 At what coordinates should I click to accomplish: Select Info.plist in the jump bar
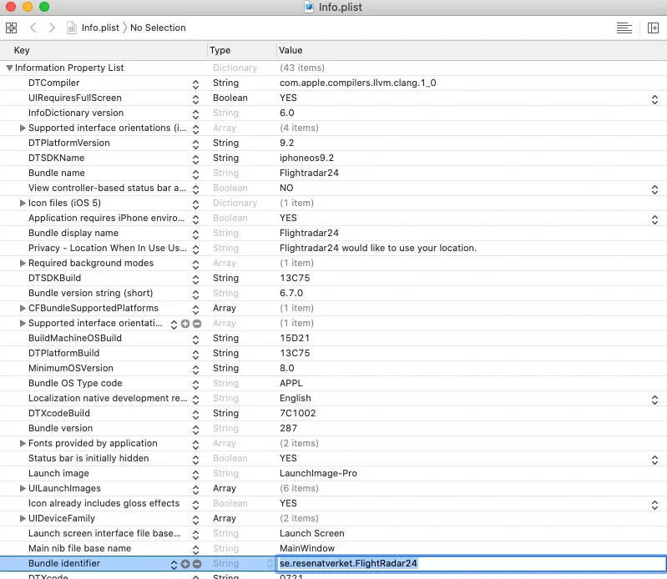(x=100, y=28)
